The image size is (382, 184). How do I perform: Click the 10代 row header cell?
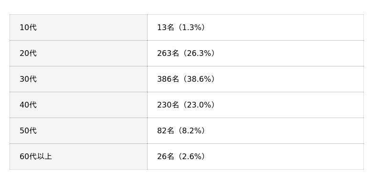(78, 28)
